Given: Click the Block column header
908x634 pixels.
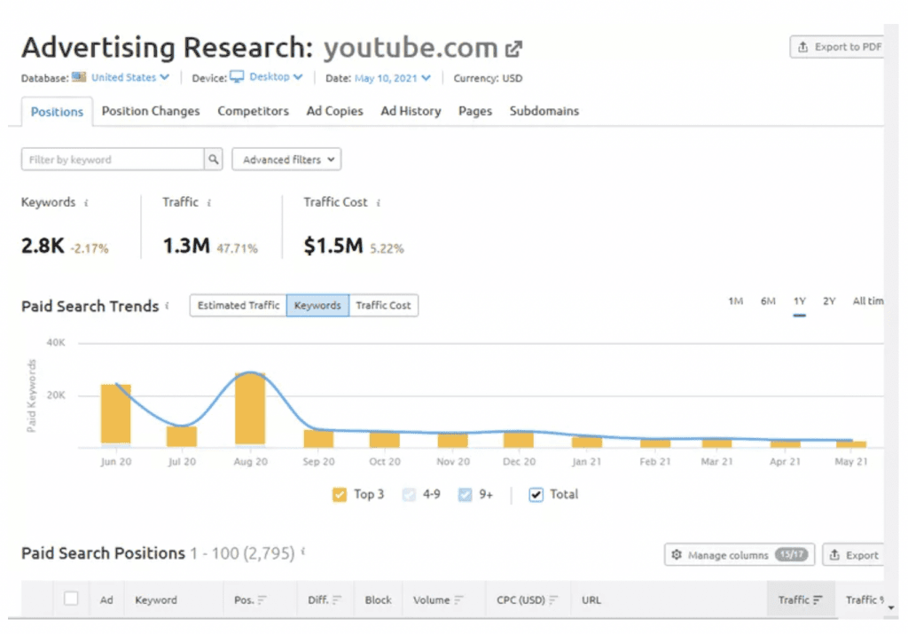Looking at the screenshot, I should click(378, 599).
